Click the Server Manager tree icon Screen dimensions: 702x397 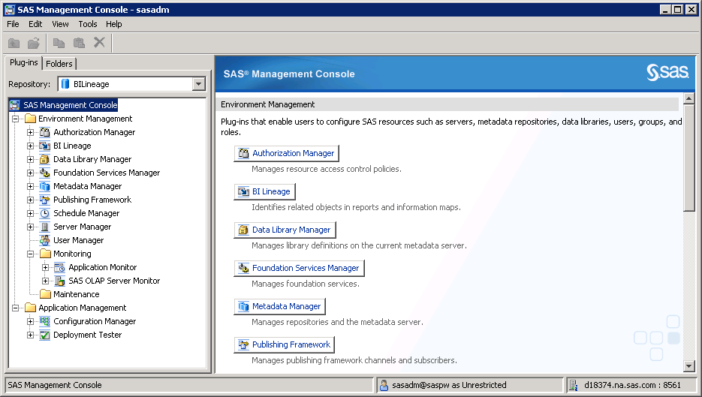click(45, 227)
